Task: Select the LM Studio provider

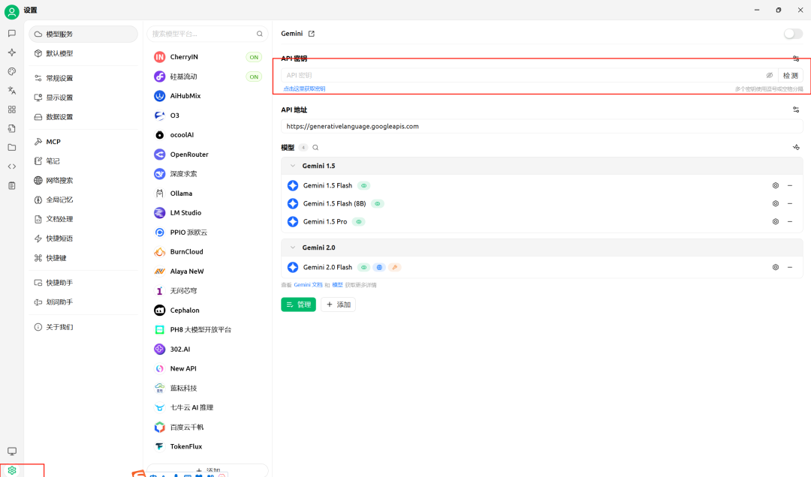Action: click(x=208, y=212)
